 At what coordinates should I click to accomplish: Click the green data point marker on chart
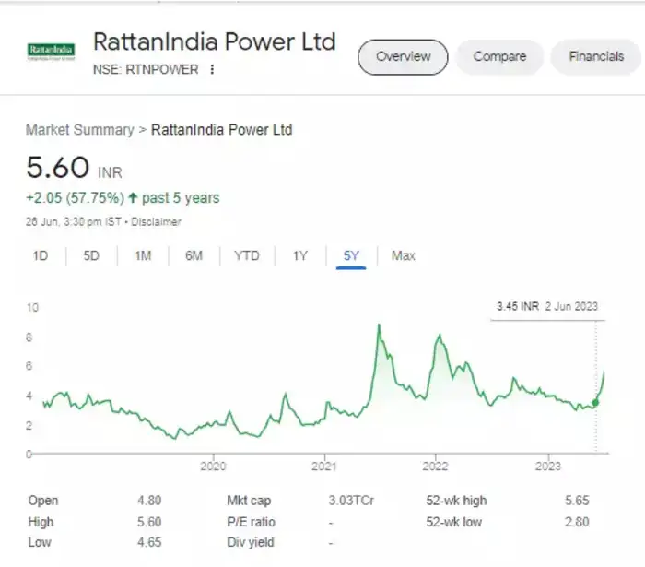[x=595, y=402]
